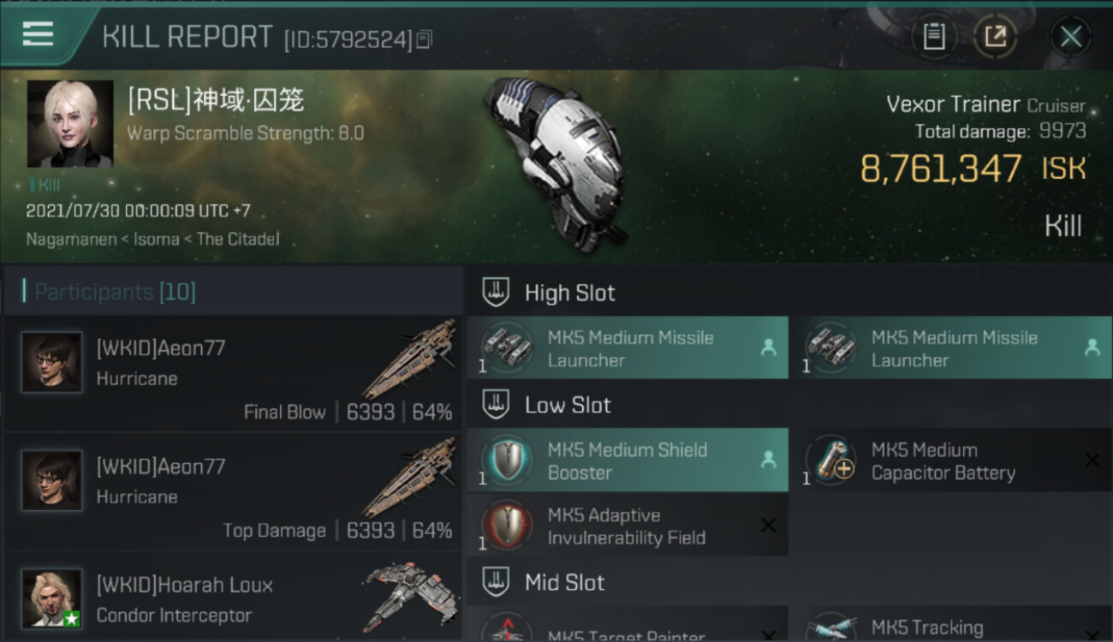1113x642 pixels.
Task: Select first MK5 Medium Missile Launcher
Action: [628, 348]
